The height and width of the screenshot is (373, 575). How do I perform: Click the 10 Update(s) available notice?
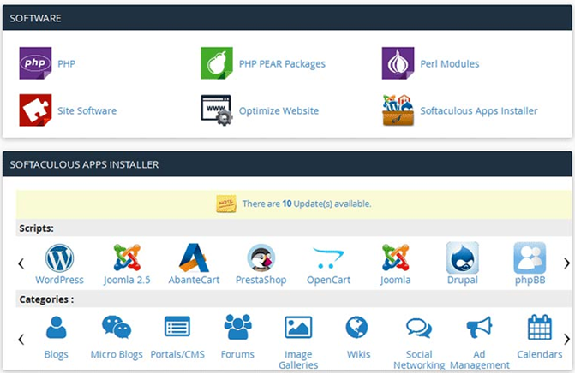[306, 204]
